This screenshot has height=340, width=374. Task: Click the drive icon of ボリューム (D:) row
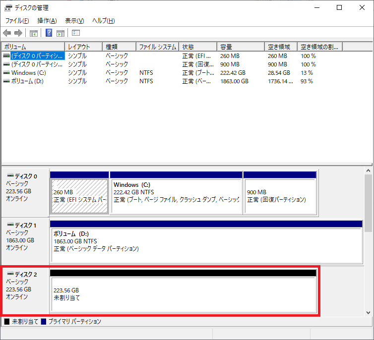[6, 81]
